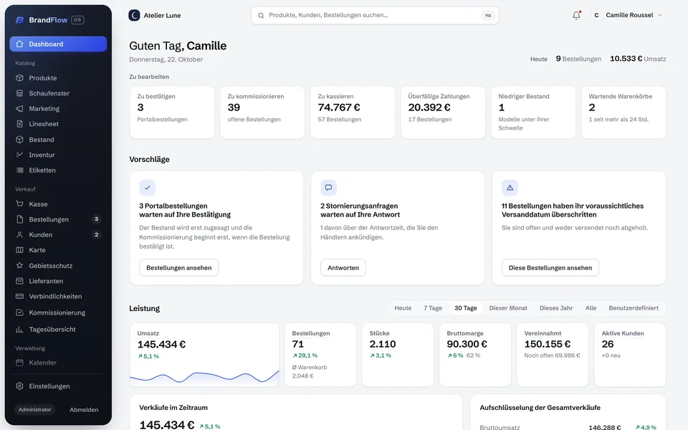Click the Einstellungen gear icon
Image resolution: width=688 pixels, height=430 pixels.
click(x=19, y=386)
